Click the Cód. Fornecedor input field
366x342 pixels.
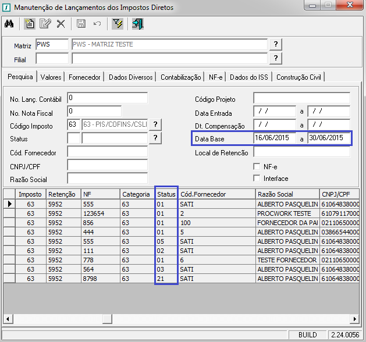(x=107, y=152)
